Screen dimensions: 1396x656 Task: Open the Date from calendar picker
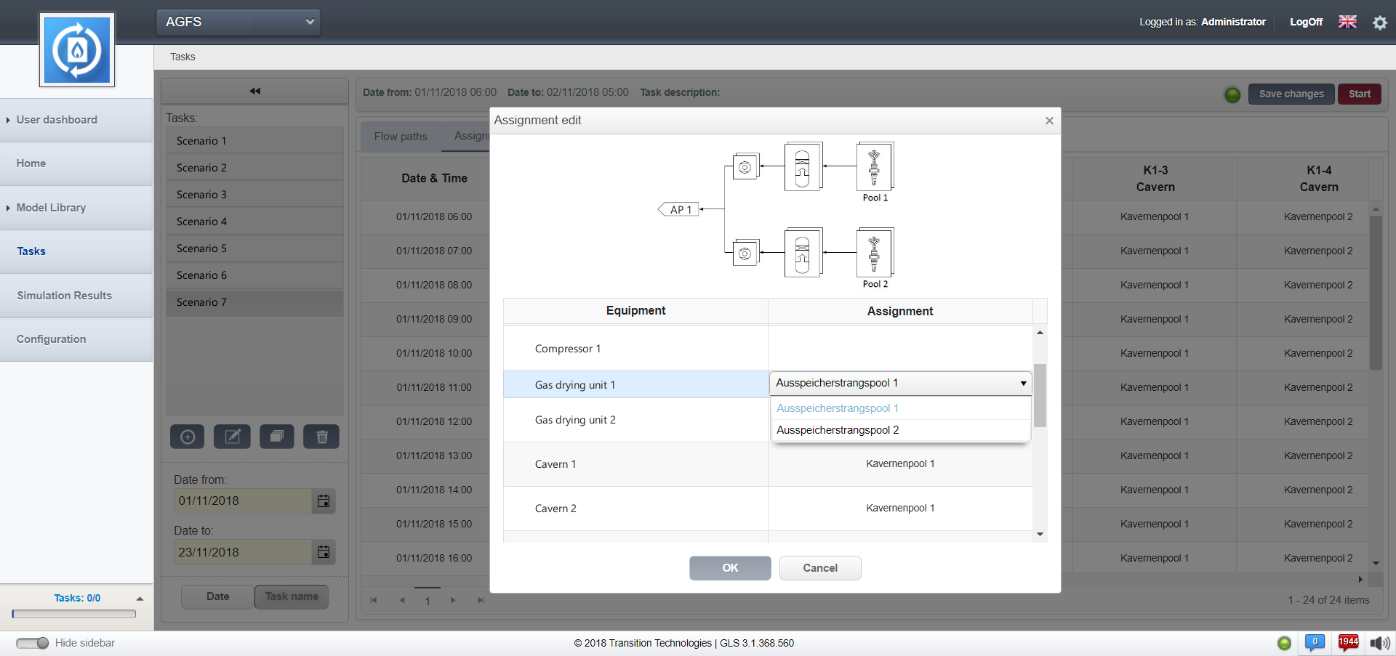[x=324, y=501]
